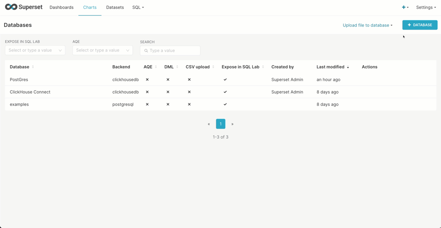The image size is (441, 228).
Task: Click SQL Lab checkmark in examples row
Action: click(x=225, y=104)
